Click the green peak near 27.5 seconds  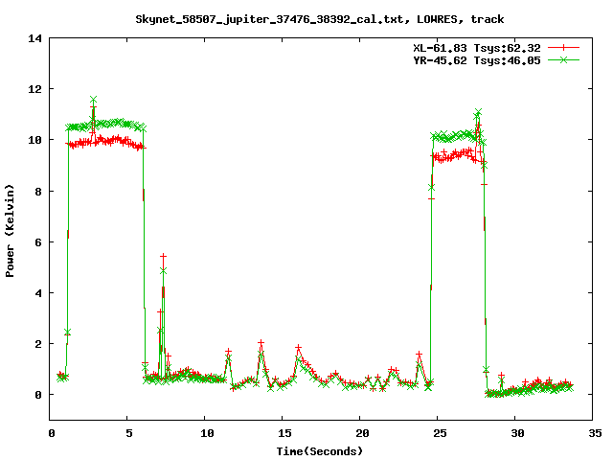[478, 112]
